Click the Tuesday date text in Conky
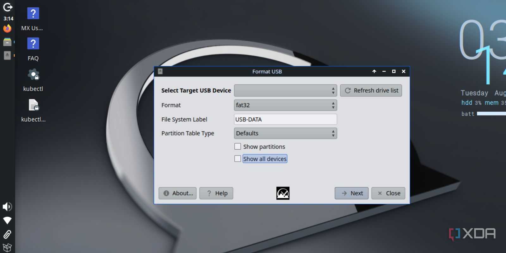This screenshot has width=506, height=253. [x=474, y=93]
